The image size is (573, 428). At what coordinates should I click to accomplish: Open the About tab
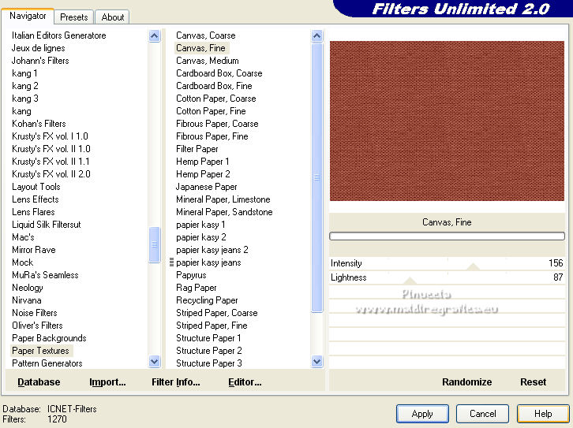113,17
